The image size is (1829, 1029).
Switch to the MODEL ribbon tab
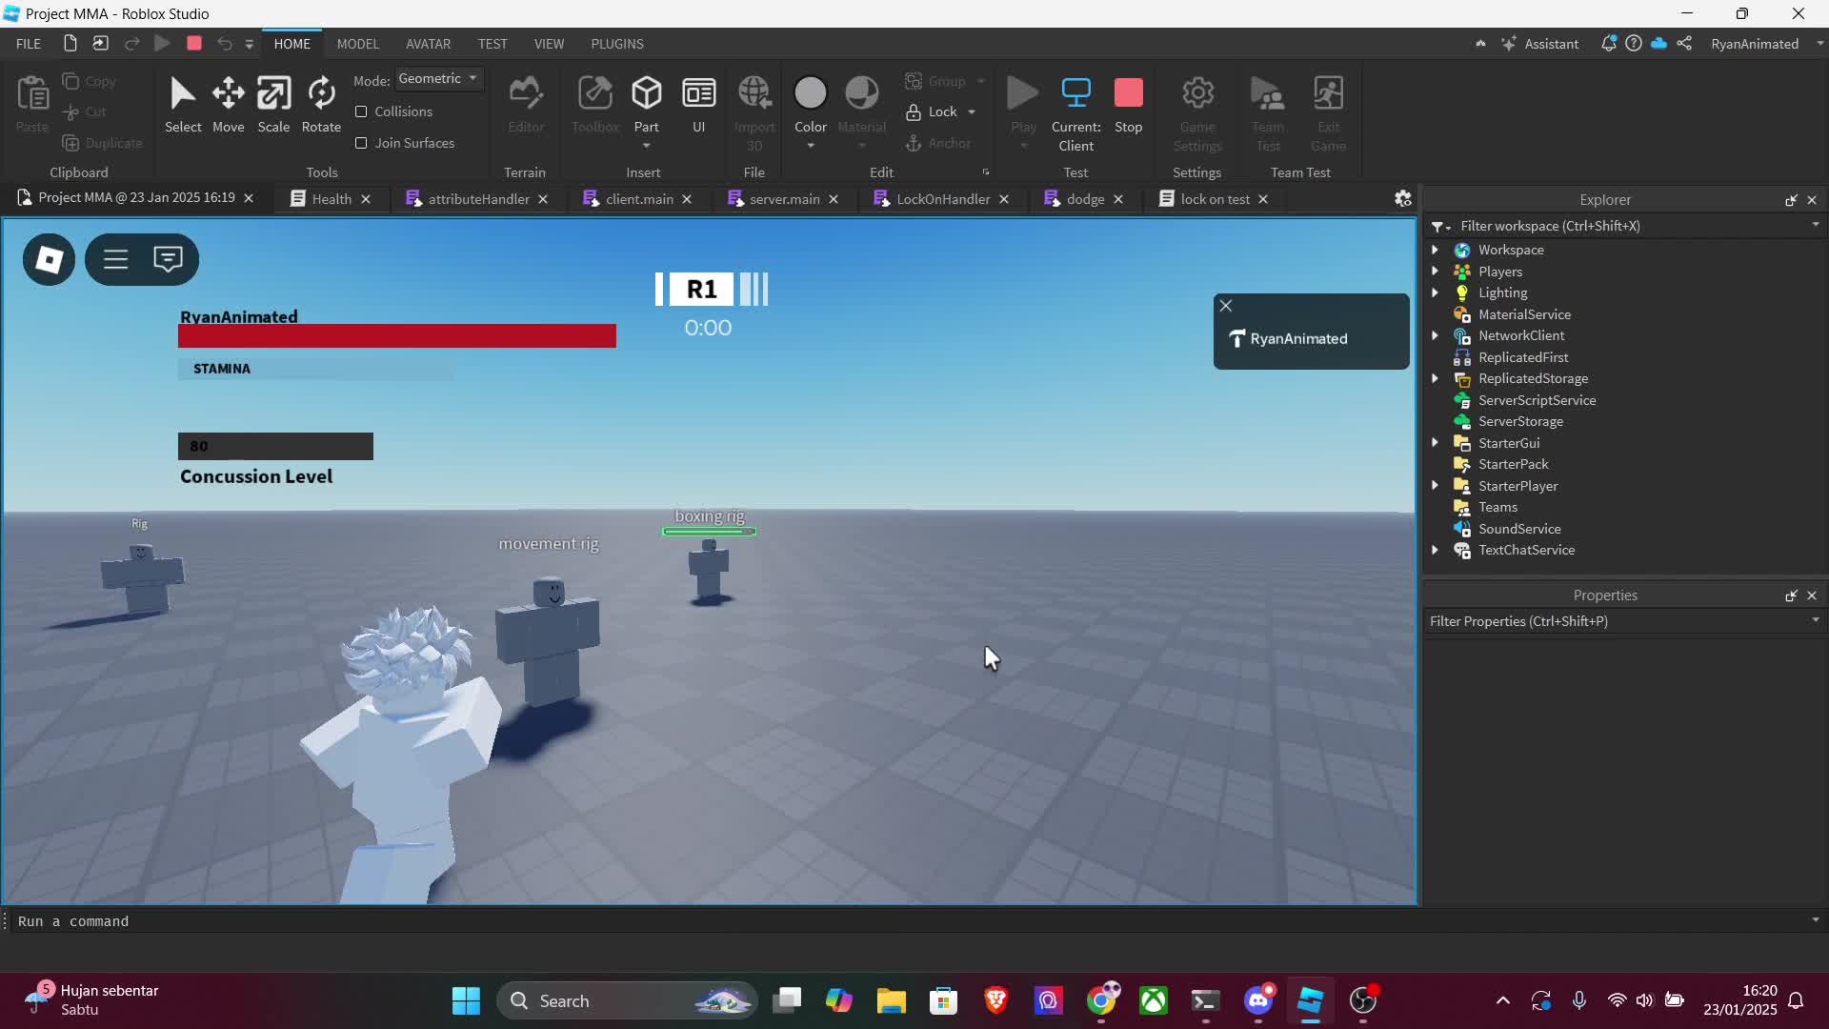pos(357,44)
